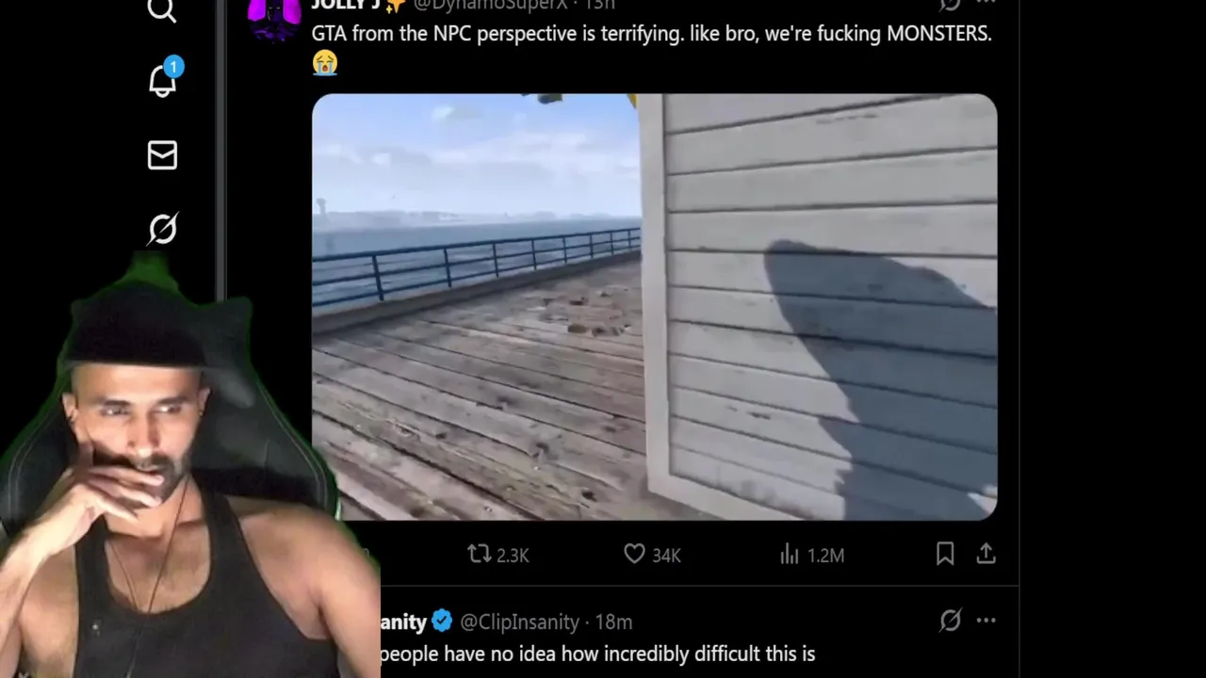Screen dimensions: 1206x678
Task: Open the share menu for the GTA post
Action: (986, 555)
